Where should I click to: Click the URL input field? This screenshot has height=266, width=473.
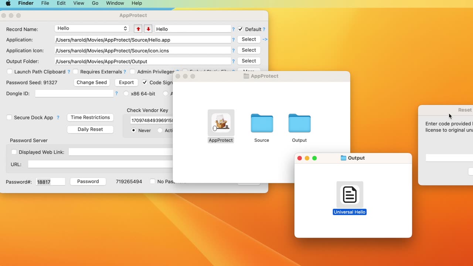pyautogui.click(x=100, y=164)
